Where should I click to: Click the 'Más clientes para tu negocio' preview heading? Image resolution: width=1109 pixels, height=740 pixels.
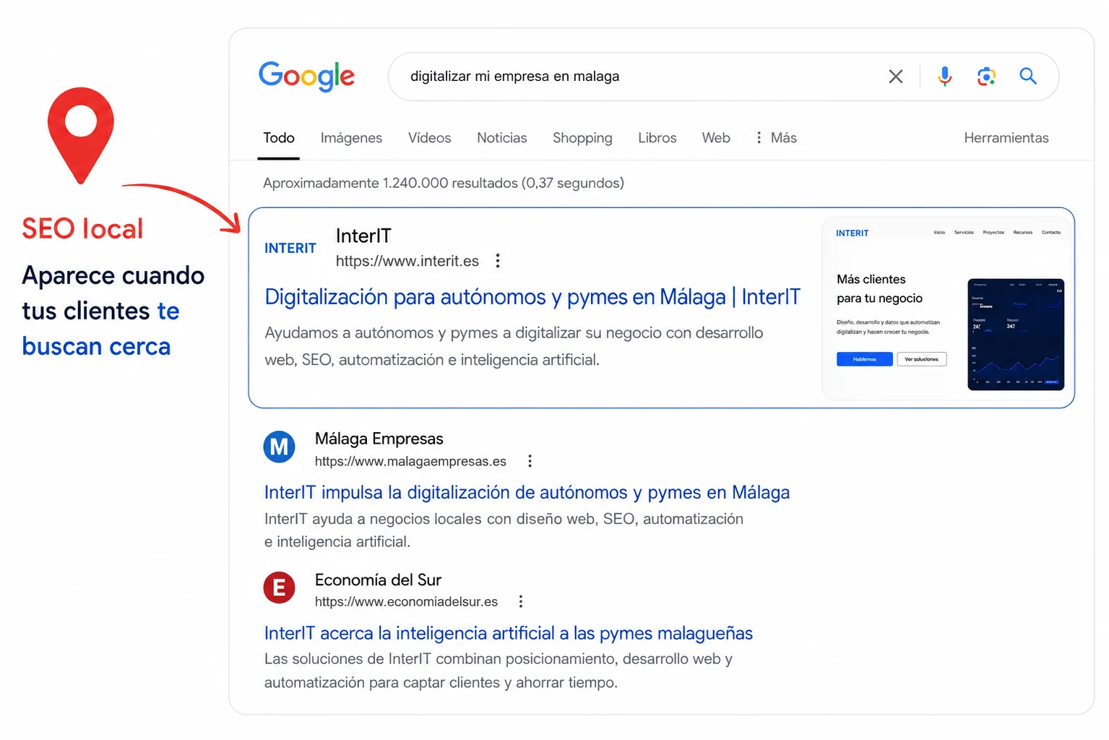[879, 288]
